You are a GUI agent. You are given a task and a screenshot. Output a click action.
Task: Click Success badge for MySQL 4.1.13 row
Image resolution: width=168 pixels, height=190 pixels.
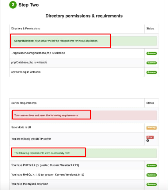(x=151, y=175)
